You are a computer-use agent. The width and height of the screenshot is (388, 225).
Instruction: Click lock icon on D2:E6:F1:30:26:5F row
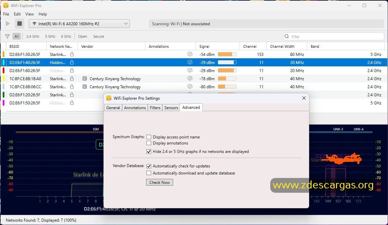click(x=72, y=54)
